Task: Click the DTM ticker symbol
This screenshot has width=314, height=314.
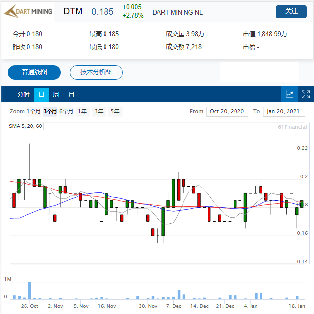Action: pyautogui.click(x=73, y=11)
